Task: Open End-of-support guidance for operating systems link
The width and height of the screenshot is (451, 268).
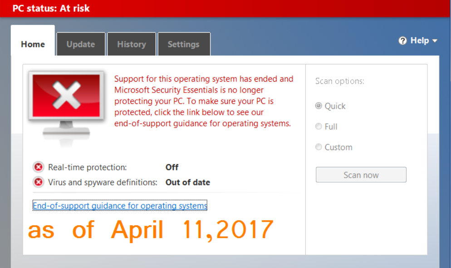Action: coord(120,206)
